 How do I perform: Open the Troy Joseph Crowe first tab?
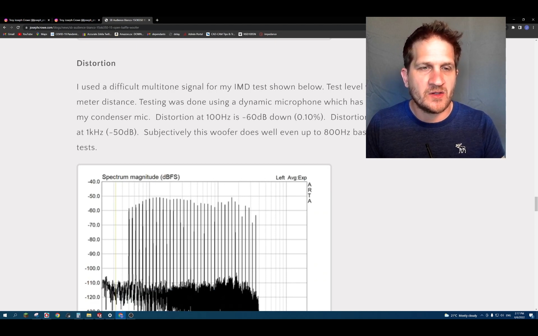click(26, 20)
